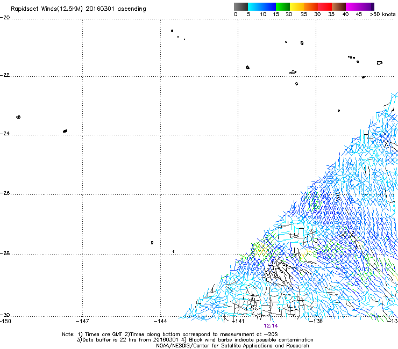This screenshot has height=349, width=398.
Task: Click the yellow 20–25 knots legend segment
Action: pos(297,6)
